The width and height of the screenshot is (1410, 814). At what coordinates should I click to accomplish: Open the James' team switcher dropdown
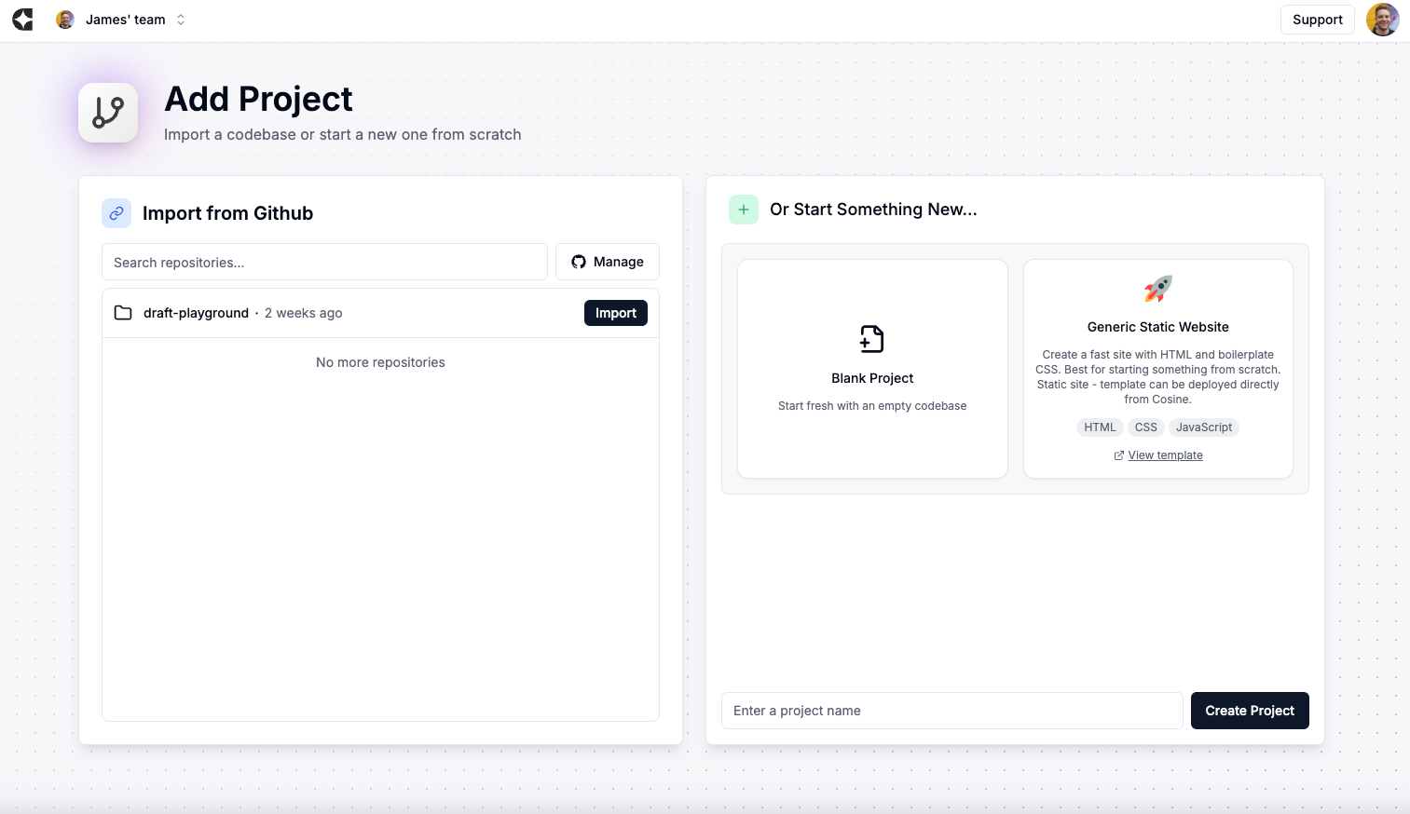(x=125, y=20)
